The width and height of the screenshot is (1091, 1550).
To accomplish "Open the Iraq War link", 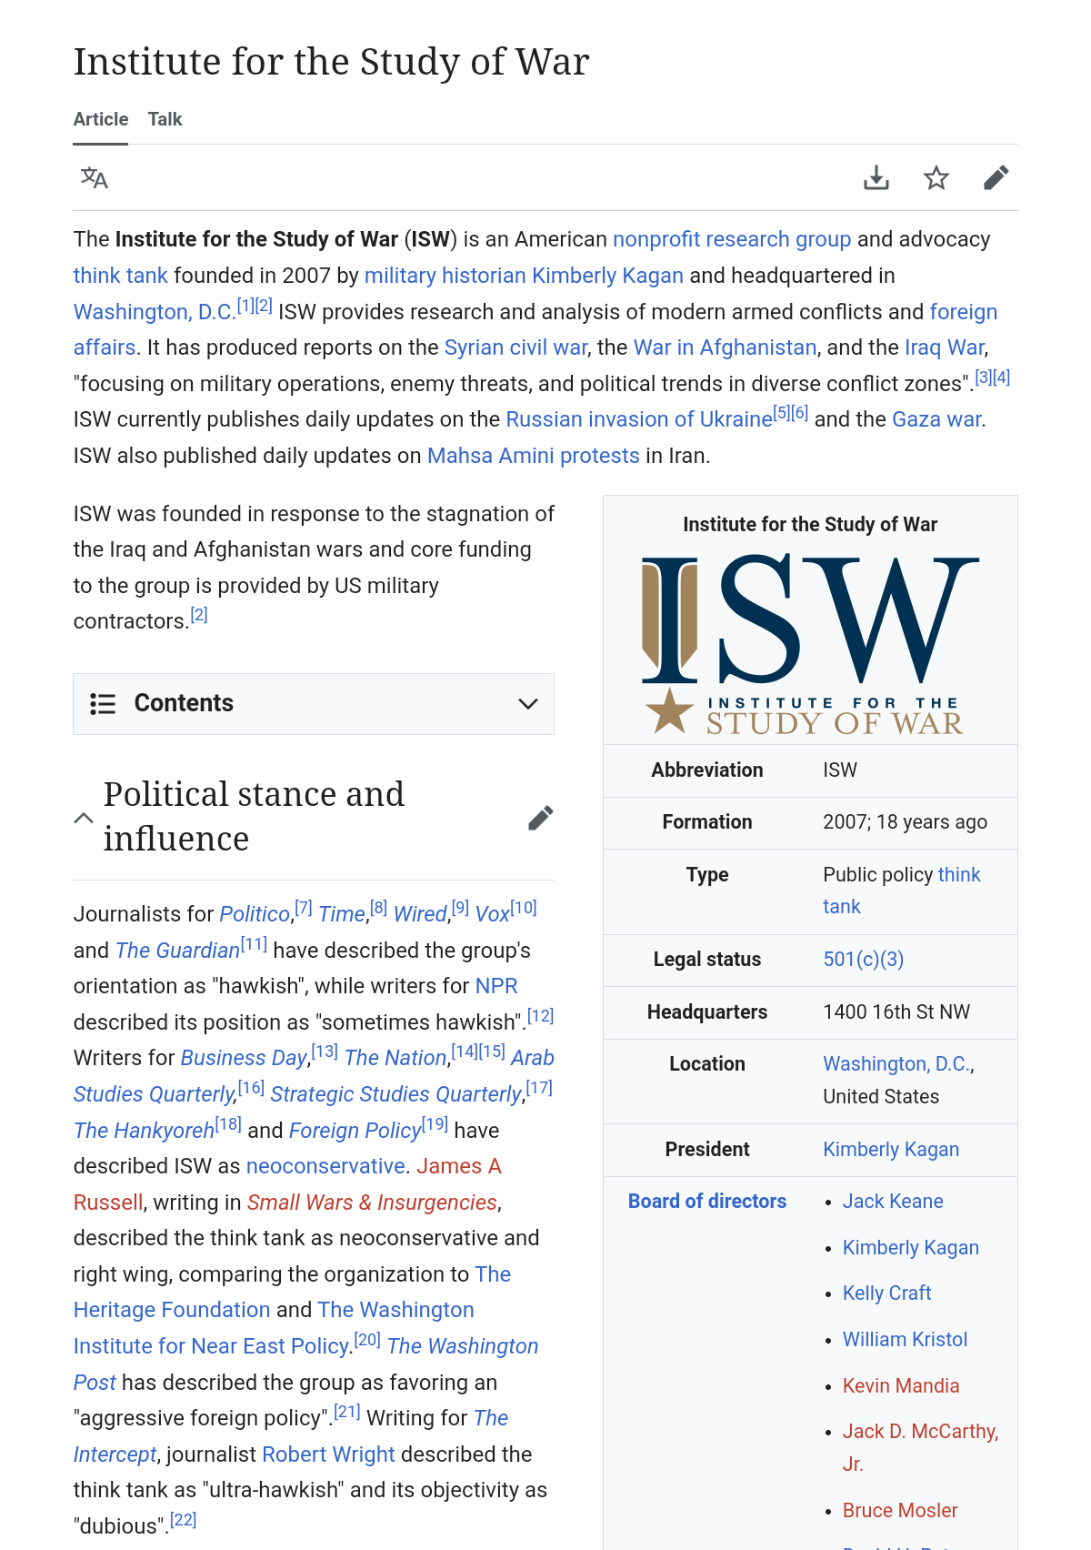I will (945, 347).
